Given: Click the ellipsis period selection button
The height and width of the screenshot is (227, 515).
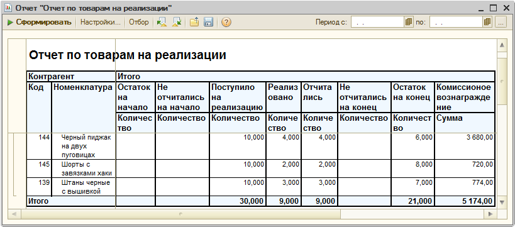Looking at the screenshot, I should (501, 23).
